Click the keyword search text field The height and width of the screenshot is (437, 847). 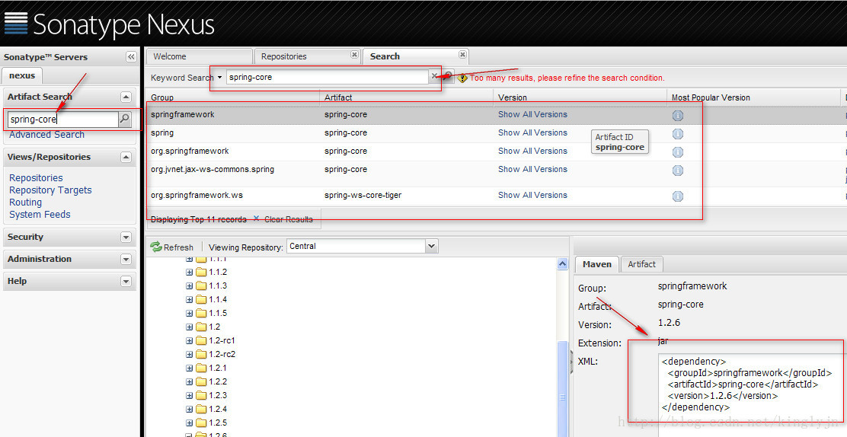[327, 77]
